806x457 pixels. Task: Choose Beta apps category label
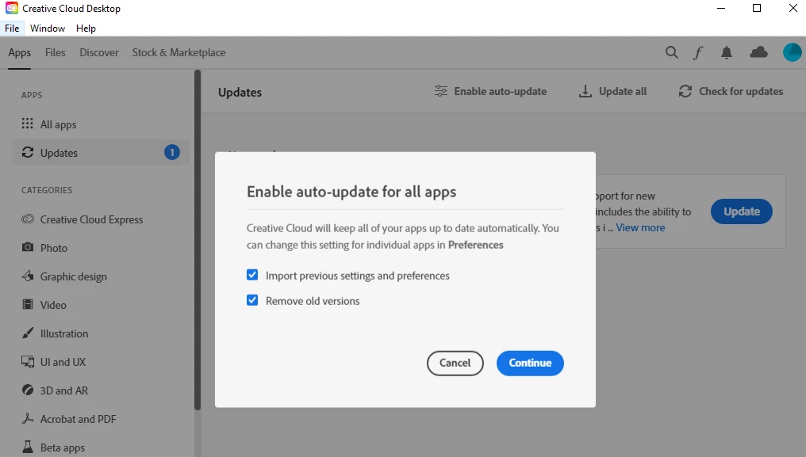coord(62,447)
